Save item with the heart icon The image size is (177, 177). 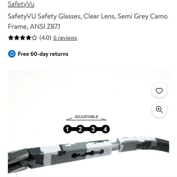point(159,90)
